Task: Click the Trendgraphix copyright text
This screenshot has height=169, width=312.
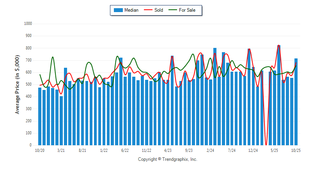Action: click(x=168, y=159)
